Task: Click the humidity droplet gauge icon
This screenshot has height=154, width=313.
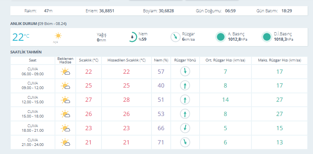Action: [132, 37]
